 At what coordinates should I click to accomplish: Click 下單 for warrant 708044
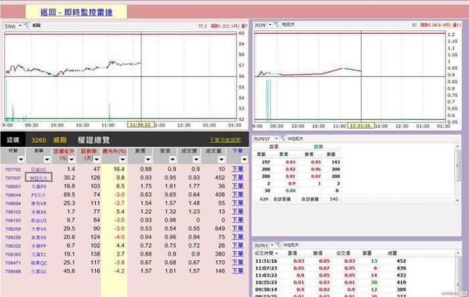tap(238, 194)
